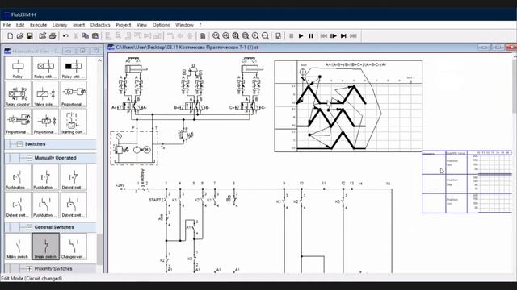Save the current circuit
Viewport: 517px width, 290px height.
(x=30, y=35)
